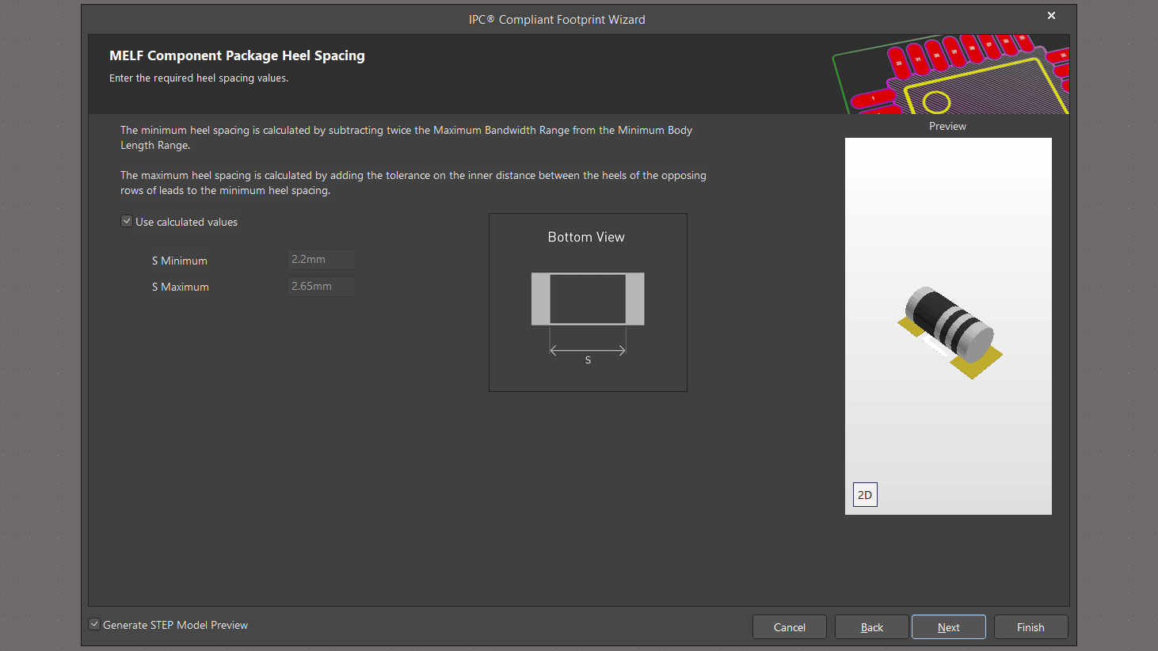Disable Generate STEP Model Preview checkbox
The image size is (1158, 651).
pyautogui.click(x=94, y=625)
